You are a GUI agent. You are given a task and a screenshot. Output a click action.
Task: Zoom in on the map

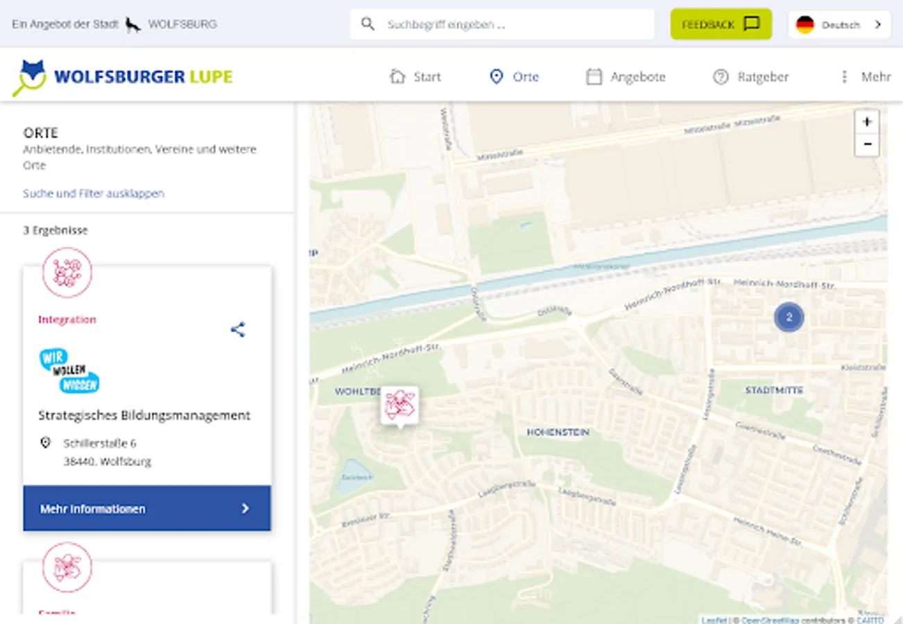pos(867,121)
